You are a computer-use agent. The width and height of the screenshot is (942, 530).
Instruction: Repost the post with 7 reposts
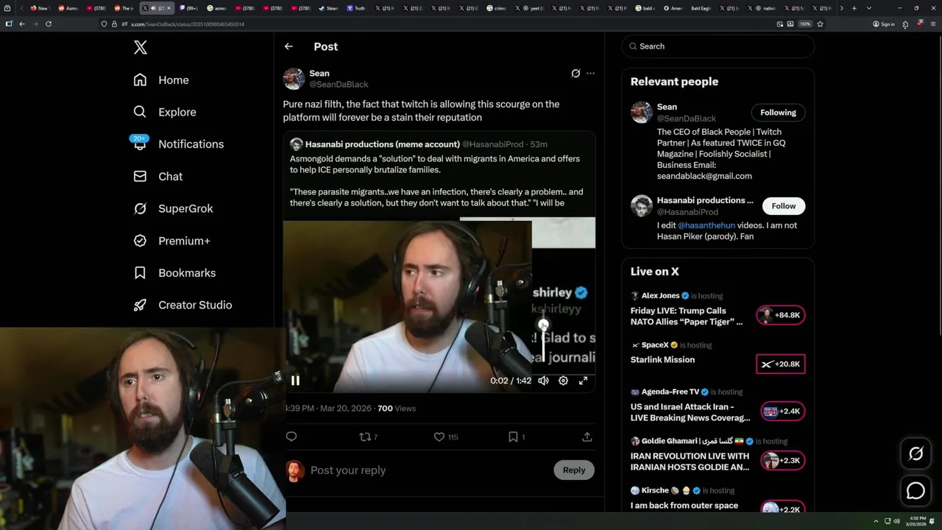(x=369, y=437)
